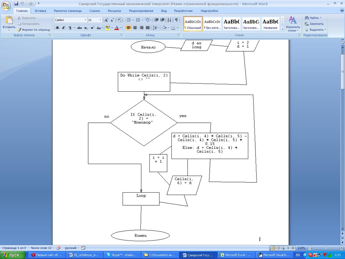Open the font size dropdown showing 11
The width and height of the screenshot is (345, 259).
coord(100,20)
